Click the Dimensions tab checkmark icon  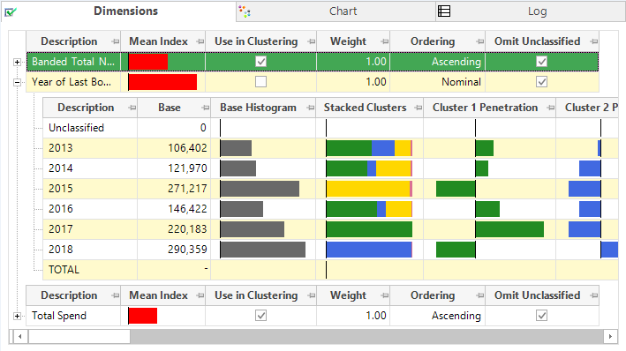[x=11, y=11]
